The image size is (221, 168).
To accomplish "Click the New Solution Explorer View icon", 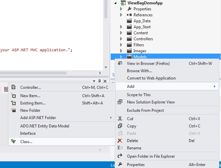I will coord(120,102).
